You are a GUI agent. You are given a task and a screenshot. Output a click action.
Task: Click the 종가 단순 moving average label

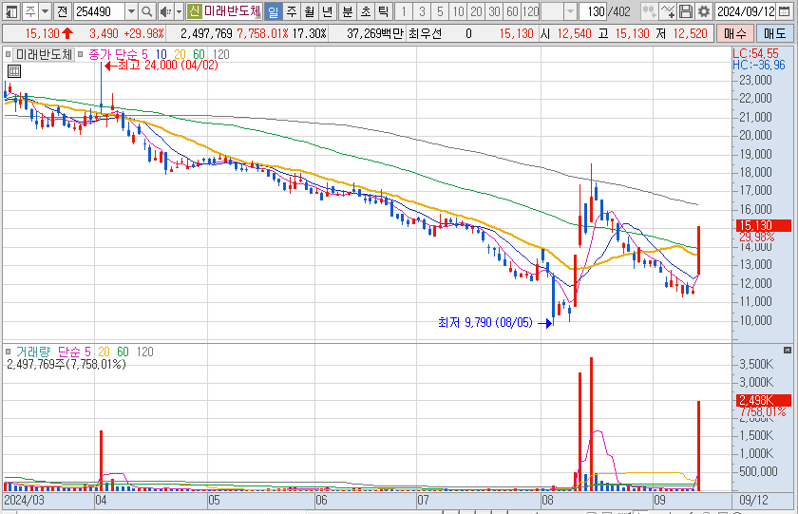coord(113,54)
